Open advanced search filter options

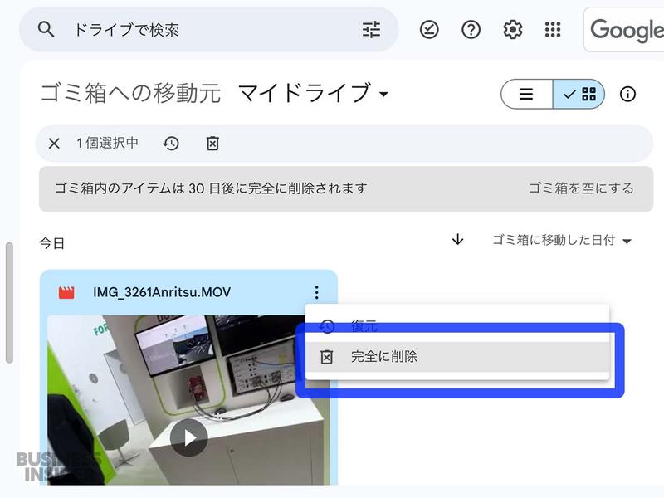pyautogui.click(x=370, y=29)
